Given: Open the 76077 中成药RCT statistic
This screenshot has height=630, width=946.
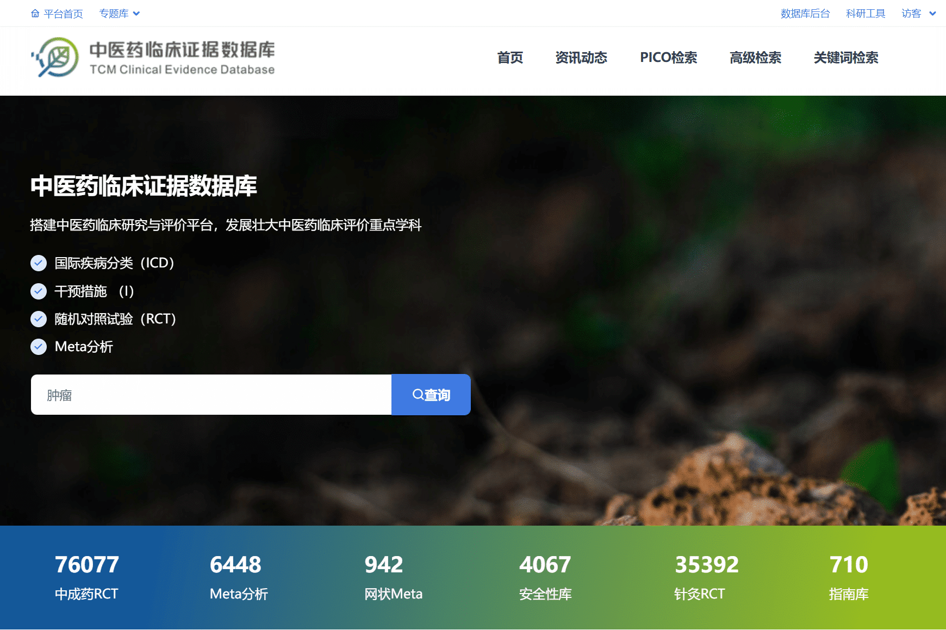Looking at the screenshot, I should coord(87,577).
